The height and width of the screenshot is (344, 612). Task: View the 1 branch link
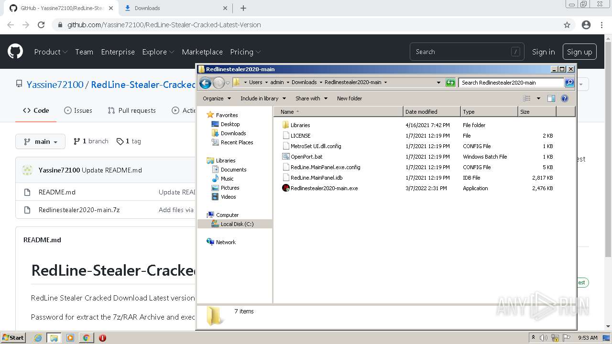tap(91, 141)
